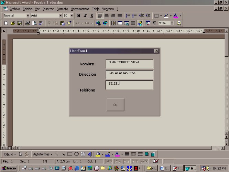The image size is (229, 172).
Task: Open the font name dropdown showing Arial
Action: [61, 15]
